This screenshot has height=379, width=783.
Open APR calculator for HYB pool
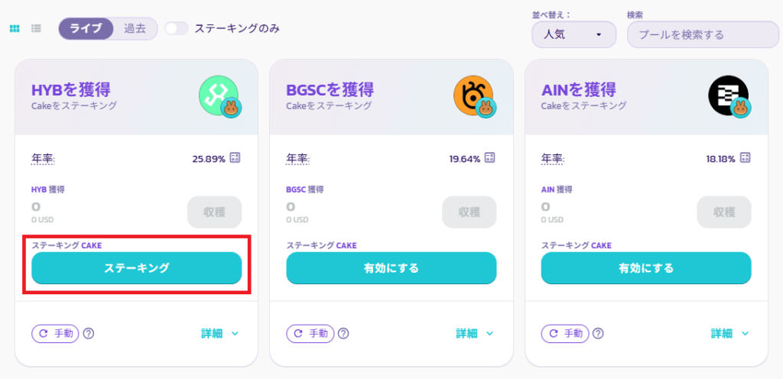point(236,158)
